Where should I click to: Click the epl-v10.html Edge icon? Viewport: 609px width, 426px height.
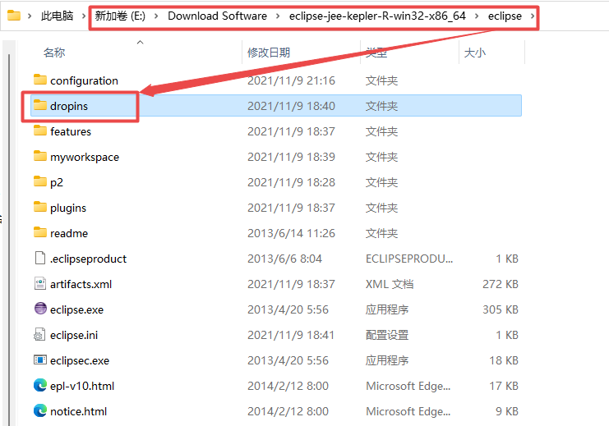(x=40, y=385)
